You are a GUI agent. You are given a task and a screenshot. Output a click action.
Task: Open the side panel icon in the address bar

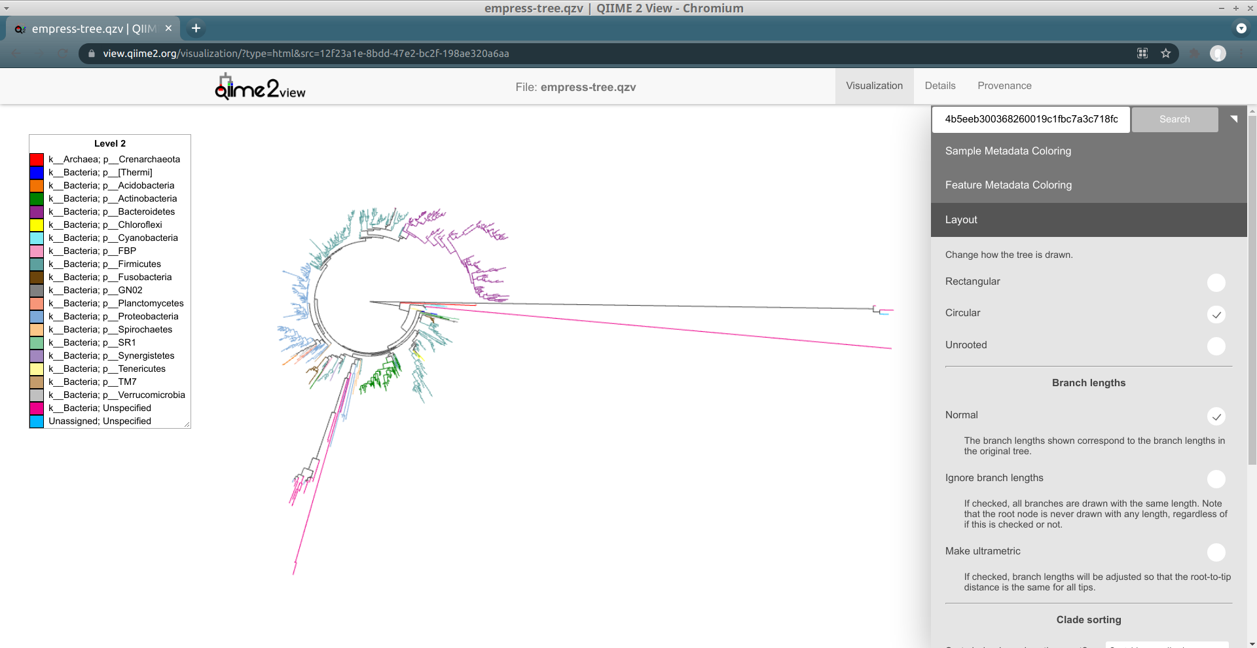(1142, 53)
